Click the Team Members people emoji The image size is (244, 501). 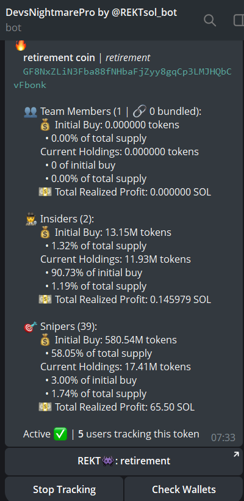point(30,112)
